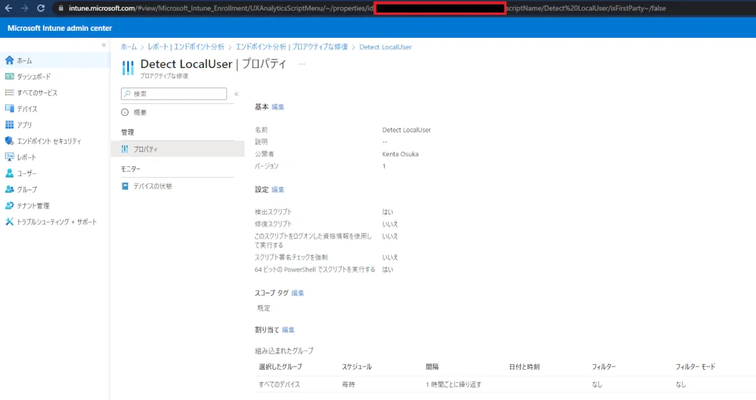Click the Detect LocalUser breadcrumb
This screenshot has height=400, width=756.
[386, 47]
